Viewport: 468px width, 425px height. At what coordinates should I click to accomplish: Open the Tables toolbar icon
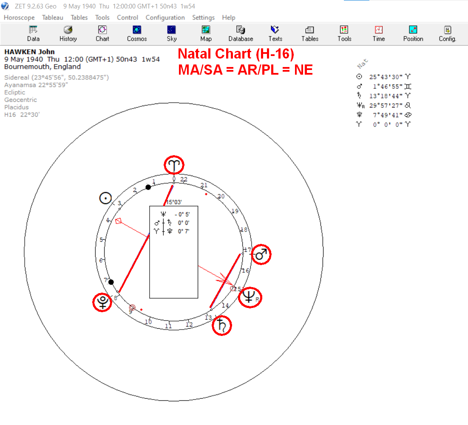pyautogui.click(x=310, y=34)
